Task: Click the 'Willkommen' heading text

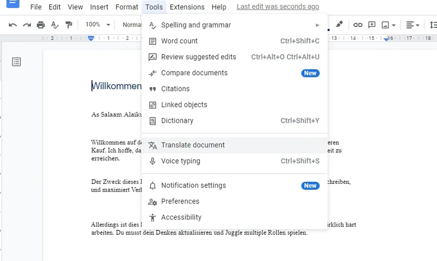Action: coord(117,86)
